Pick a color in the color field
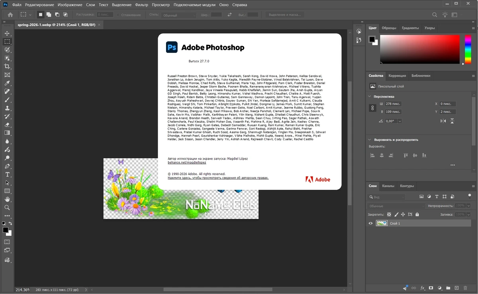478x294 pixels. (421, 49)
